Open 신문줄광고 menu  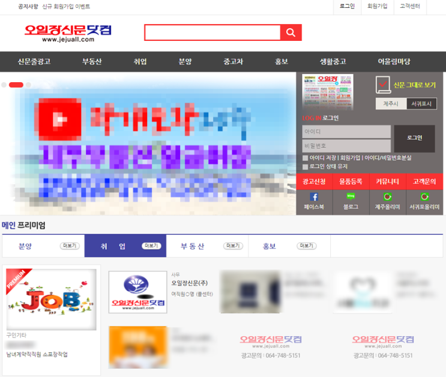coord(34,61)
